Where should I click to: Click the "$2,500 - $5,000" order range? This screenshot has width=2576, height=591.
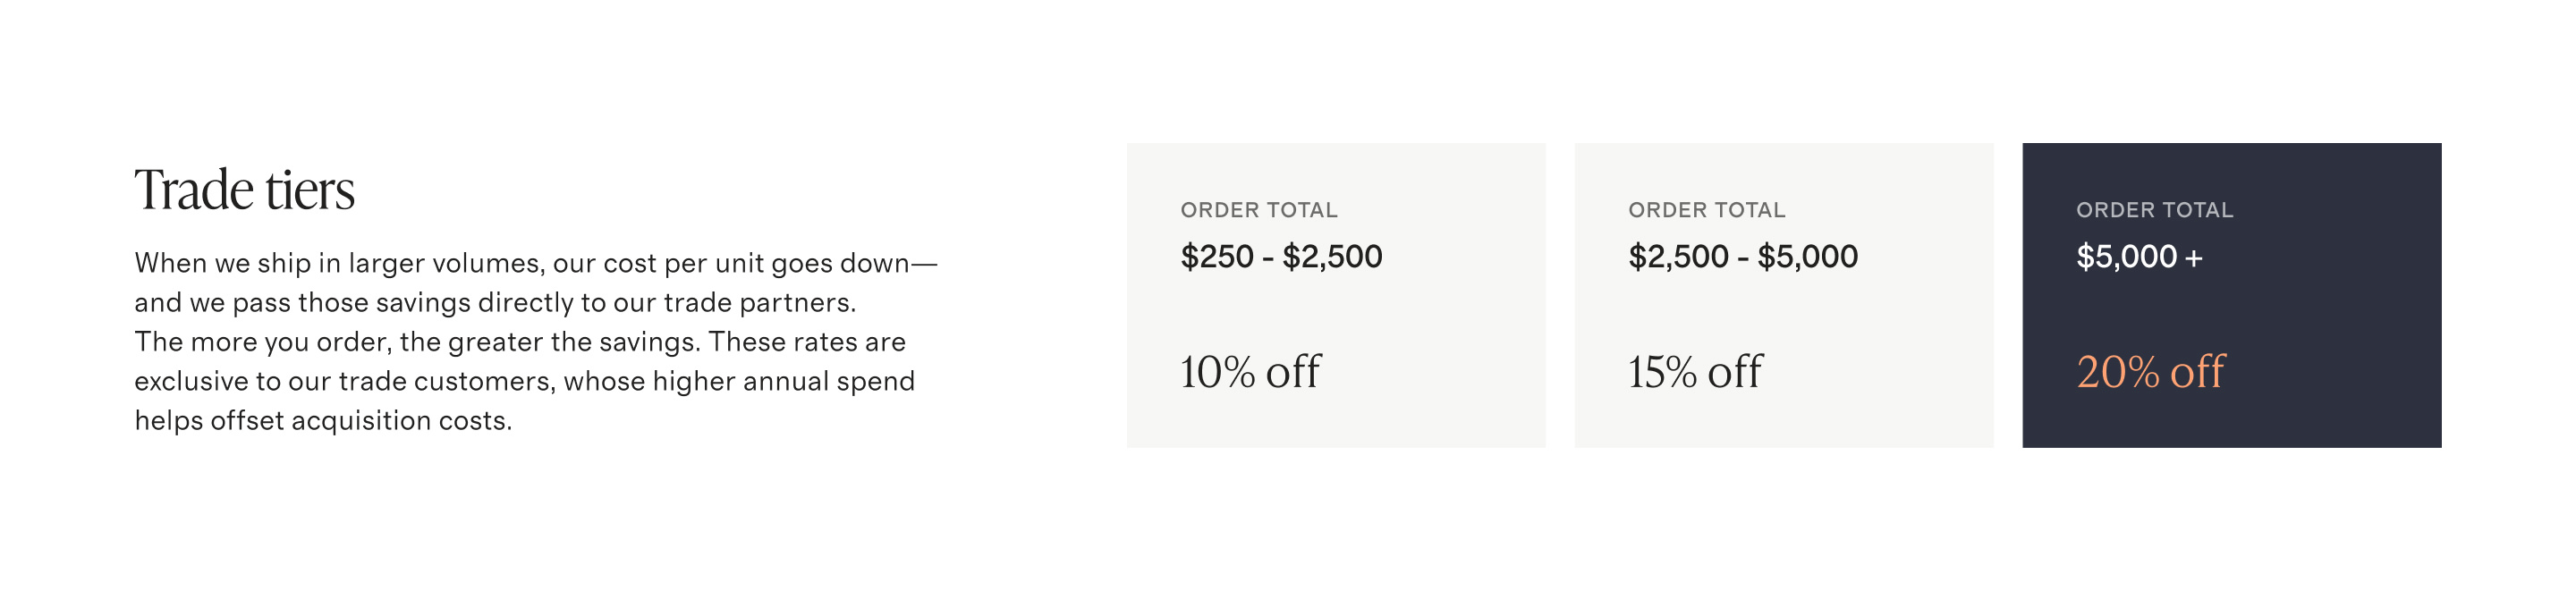(1742, 257)
